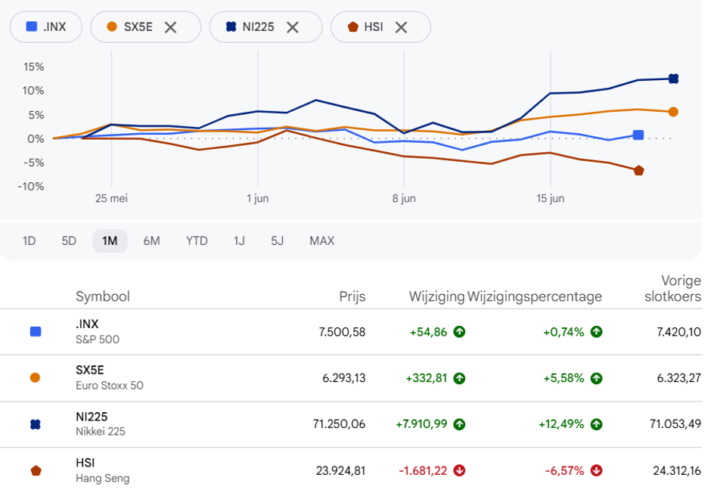Open the Euro Stoxx 50 table row
The height and width of the screenshot is (493, 711).
point(351,378)
